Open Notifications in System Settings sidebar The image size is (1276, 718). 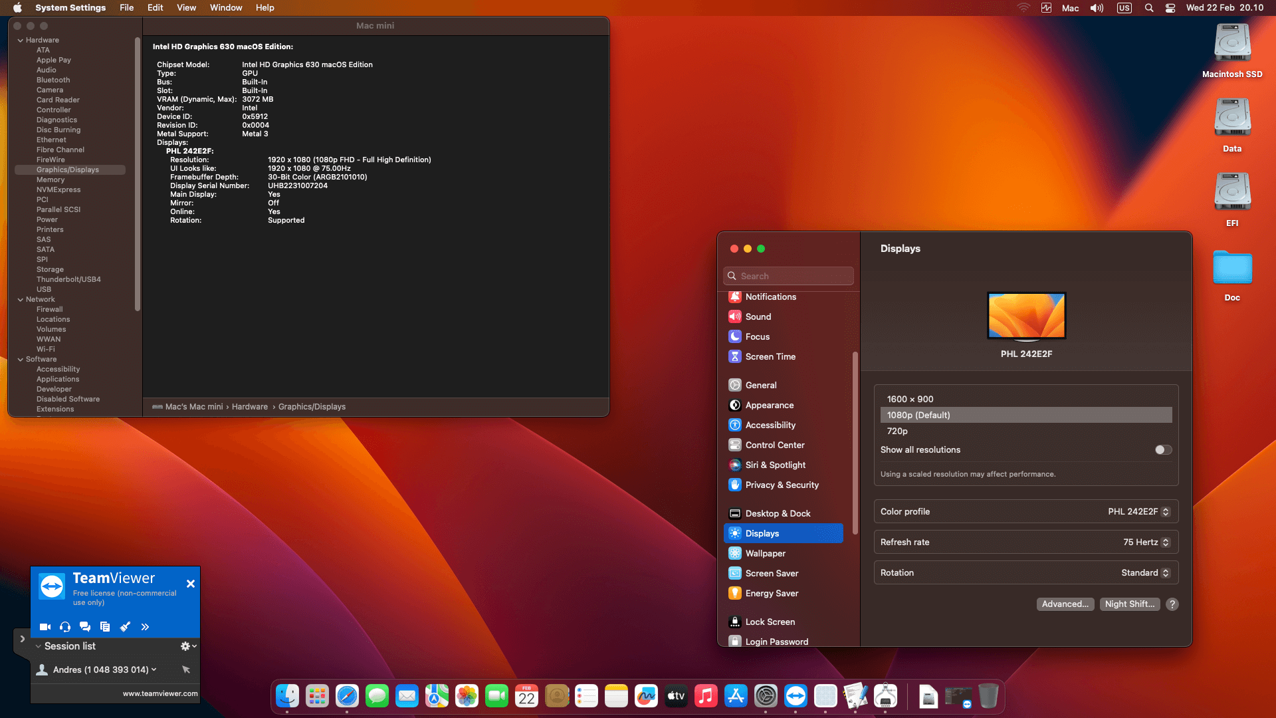783,297
